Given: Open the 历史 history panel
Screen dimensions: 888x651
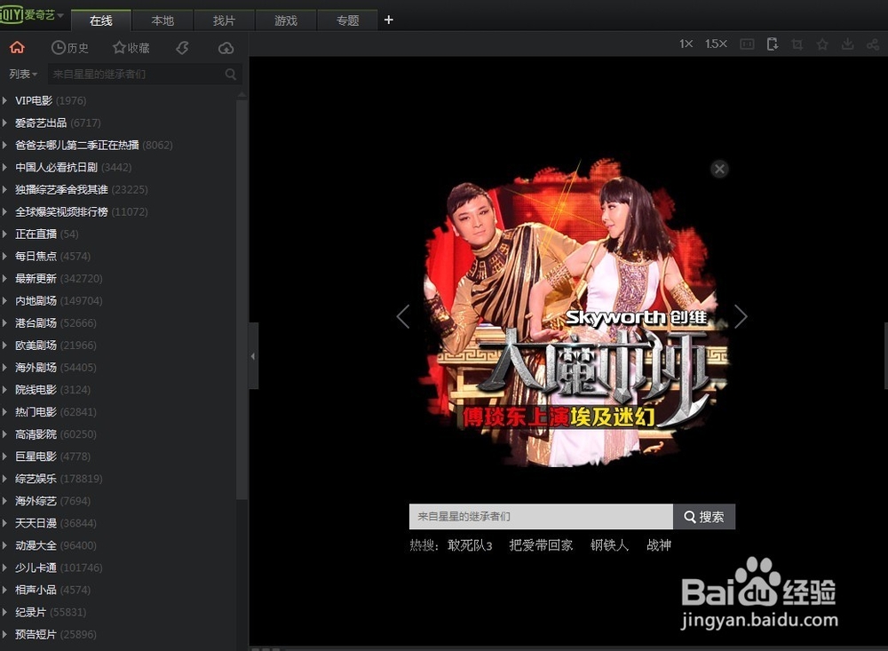Looking at the screenshot, I should coord(69,48).
